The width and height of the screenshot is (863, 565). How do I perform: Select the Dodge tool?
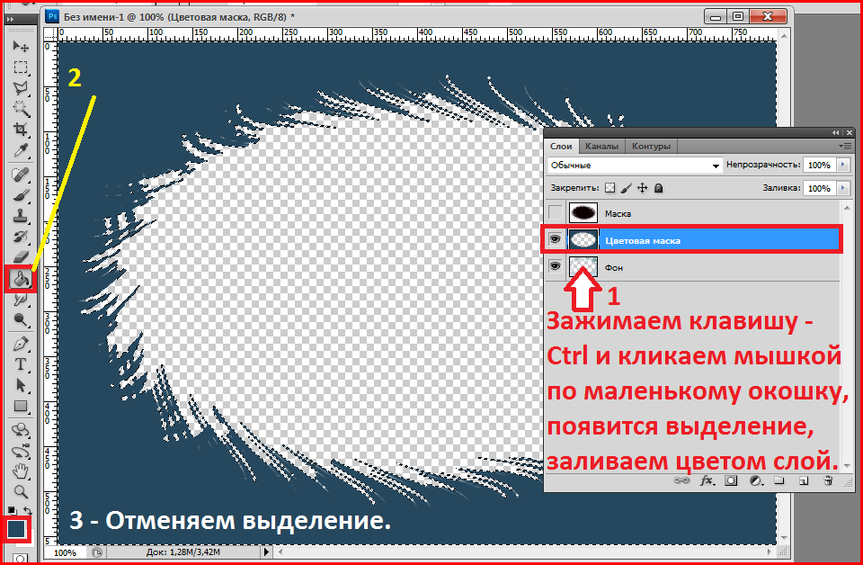(x=21, y=319)
